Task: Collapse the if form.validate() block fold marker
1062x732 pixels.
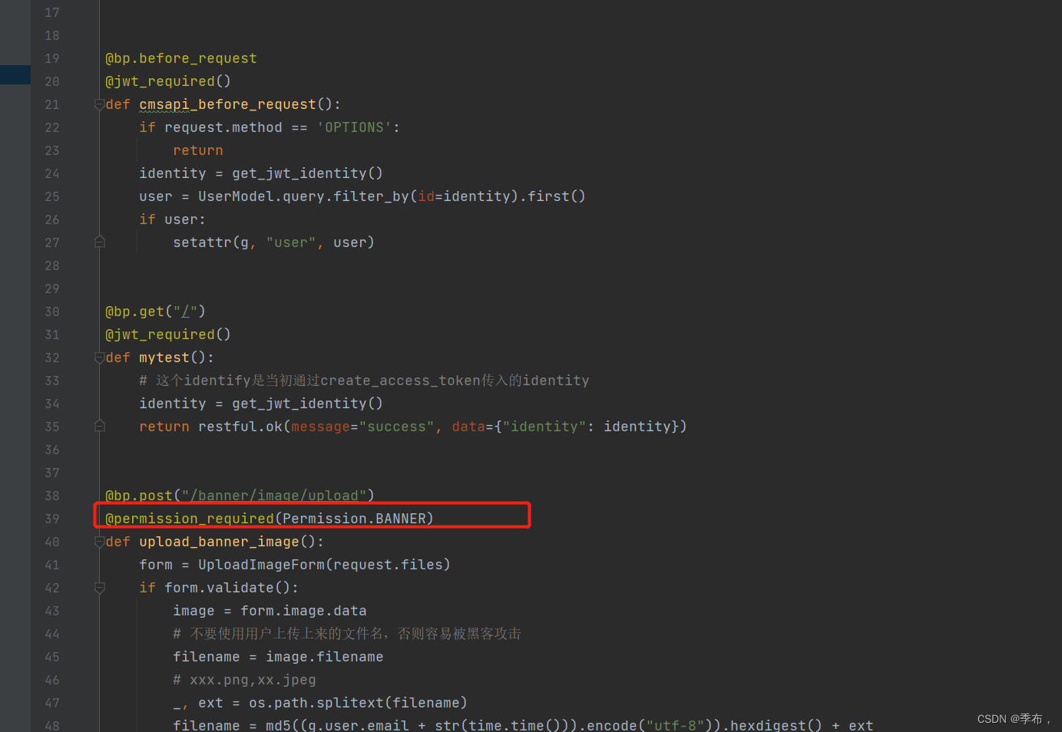Action: pyautogui.click(x=99, y=588)
